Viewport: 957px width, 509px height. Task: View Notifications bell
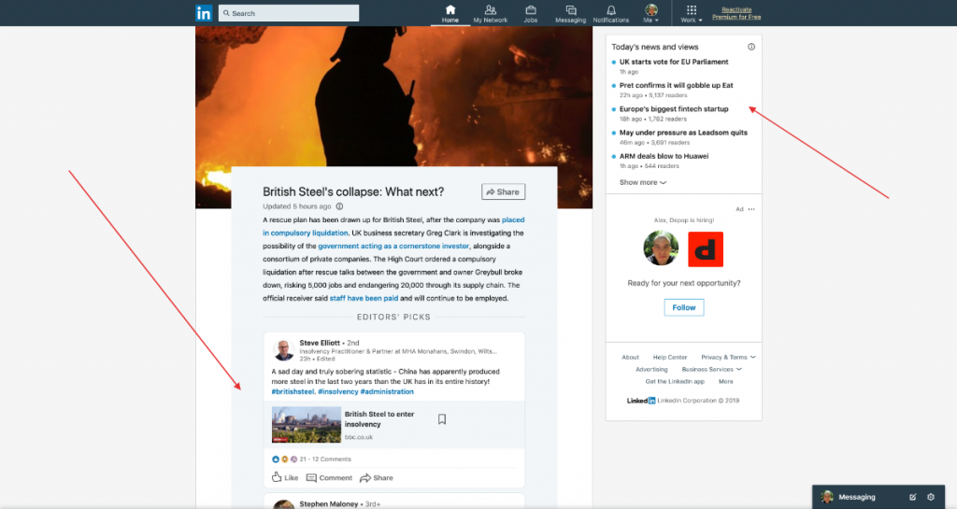[611, 13]
